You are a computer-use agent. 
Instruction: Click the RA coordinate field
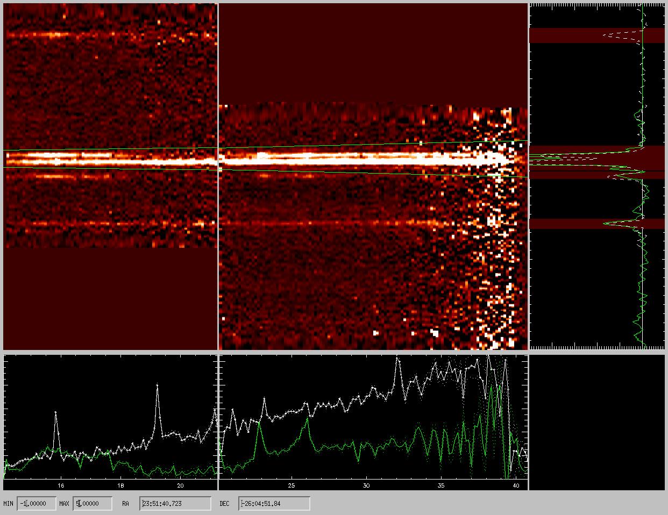(175, 504)
